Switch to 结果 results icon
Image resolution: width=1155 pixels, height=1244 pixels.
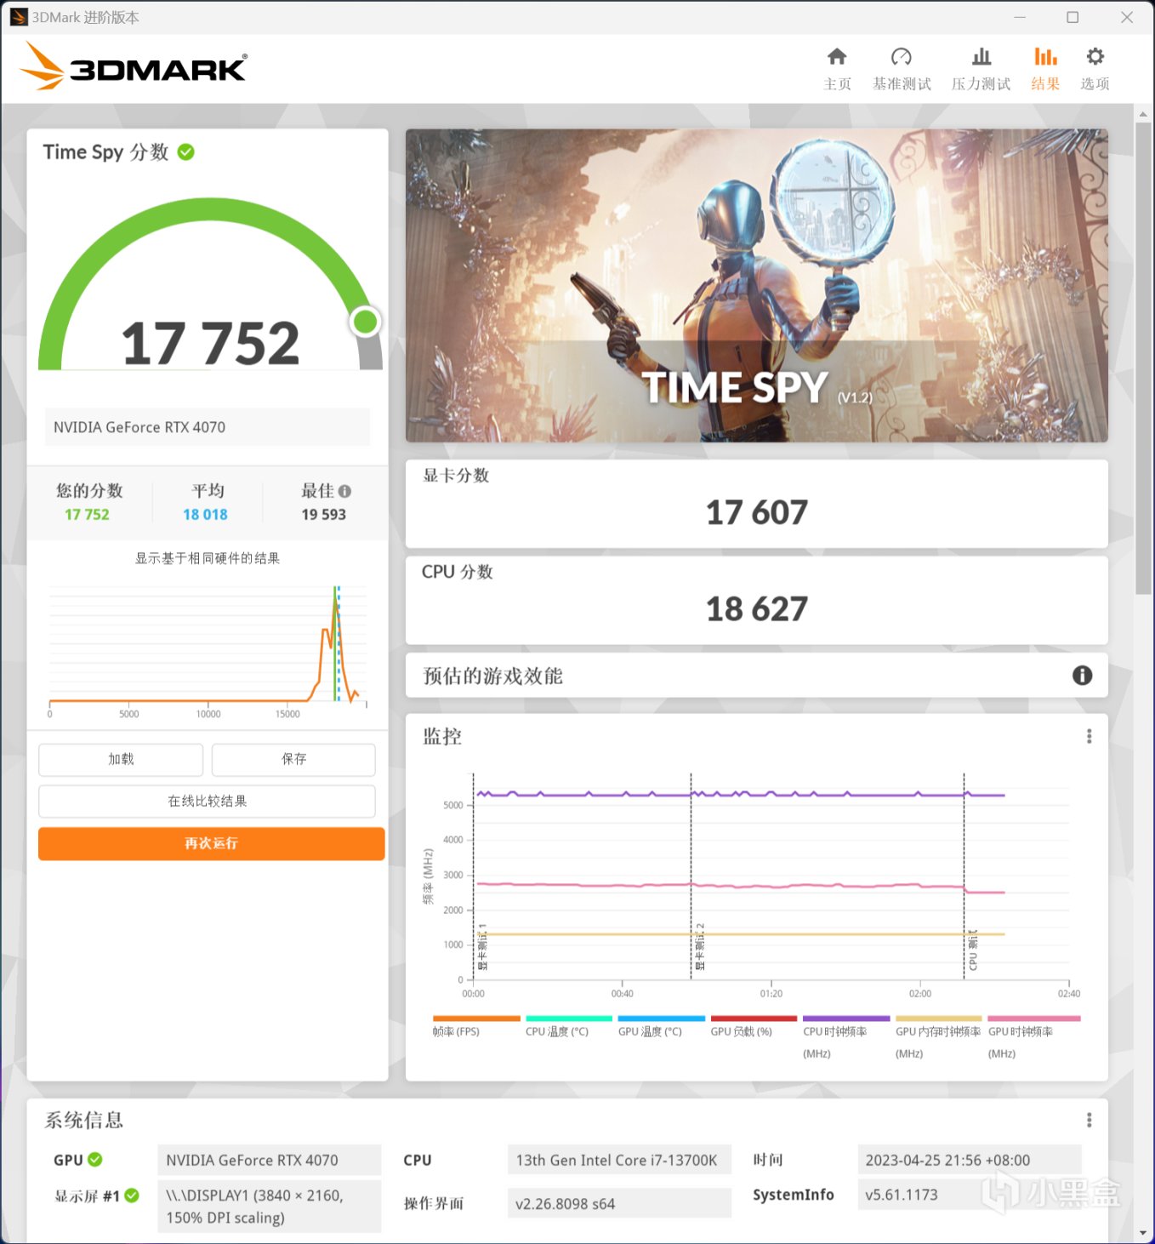click(x=1045, y=57)
